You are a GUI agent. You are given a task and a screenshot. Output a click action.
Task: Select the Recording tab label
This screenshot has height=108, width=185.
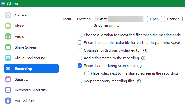click(23, 69)
